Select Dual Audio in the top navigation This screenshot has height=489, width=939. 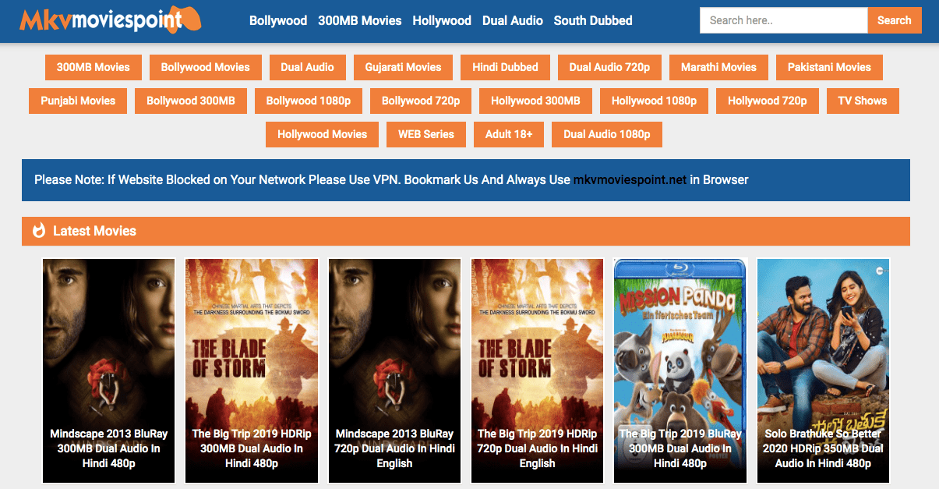click(x=513, y=21)
